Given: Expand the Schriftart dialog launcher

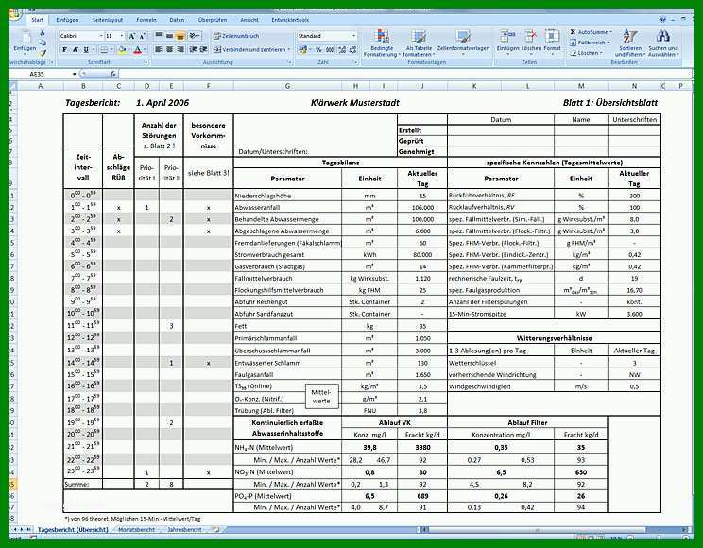Looking at the screenshot, I should (x=146, y=62).
